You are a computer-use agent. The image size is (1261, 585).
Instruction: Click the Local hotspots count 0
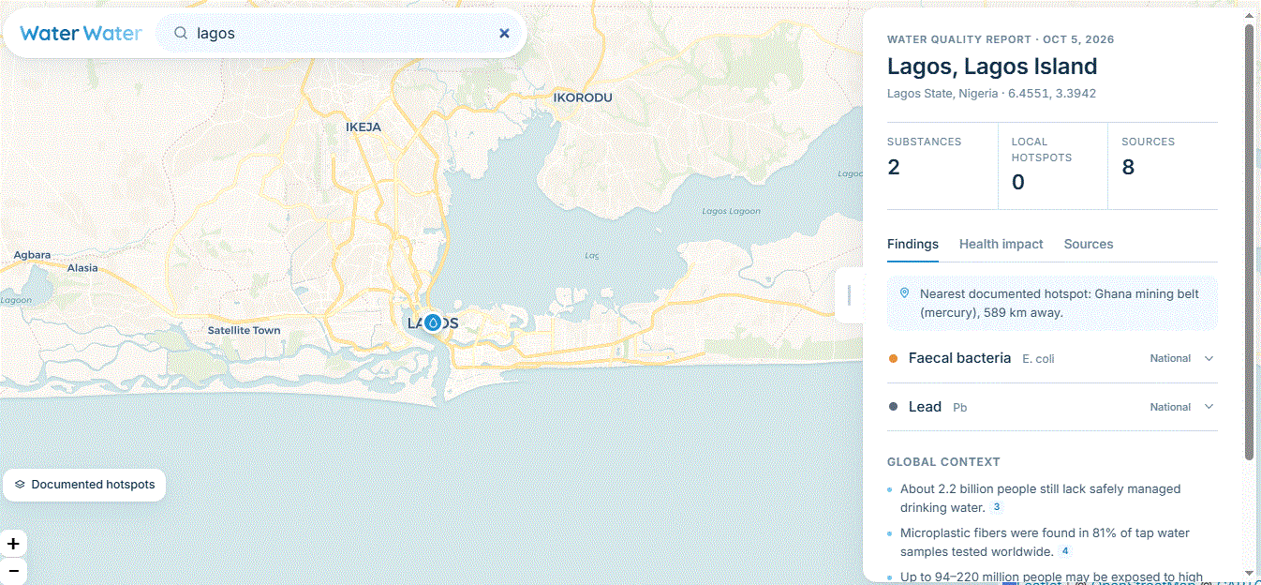[x=1018, y=182]
